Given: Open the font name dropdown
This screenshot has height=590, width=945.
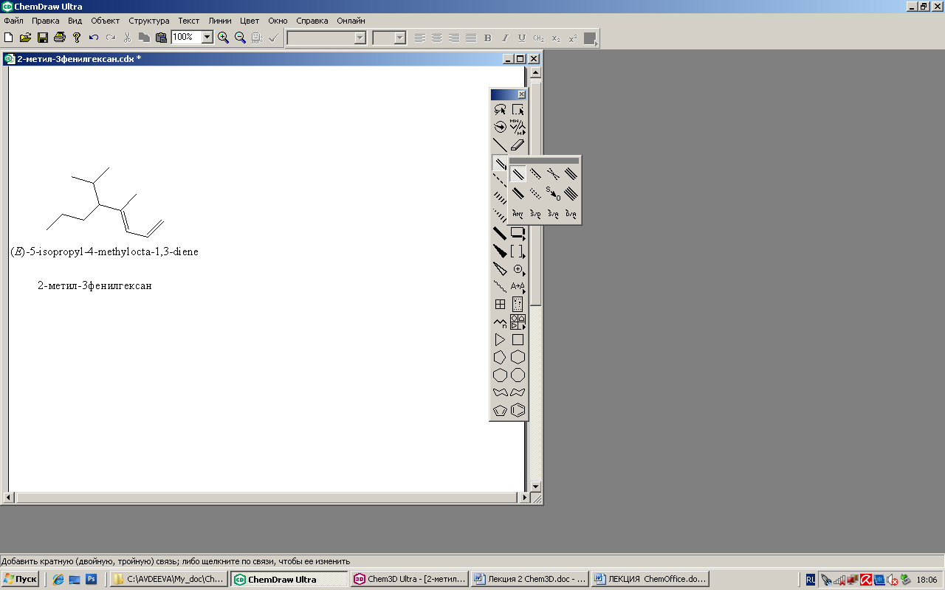Looking at the screenshot, I should point(360,38).
